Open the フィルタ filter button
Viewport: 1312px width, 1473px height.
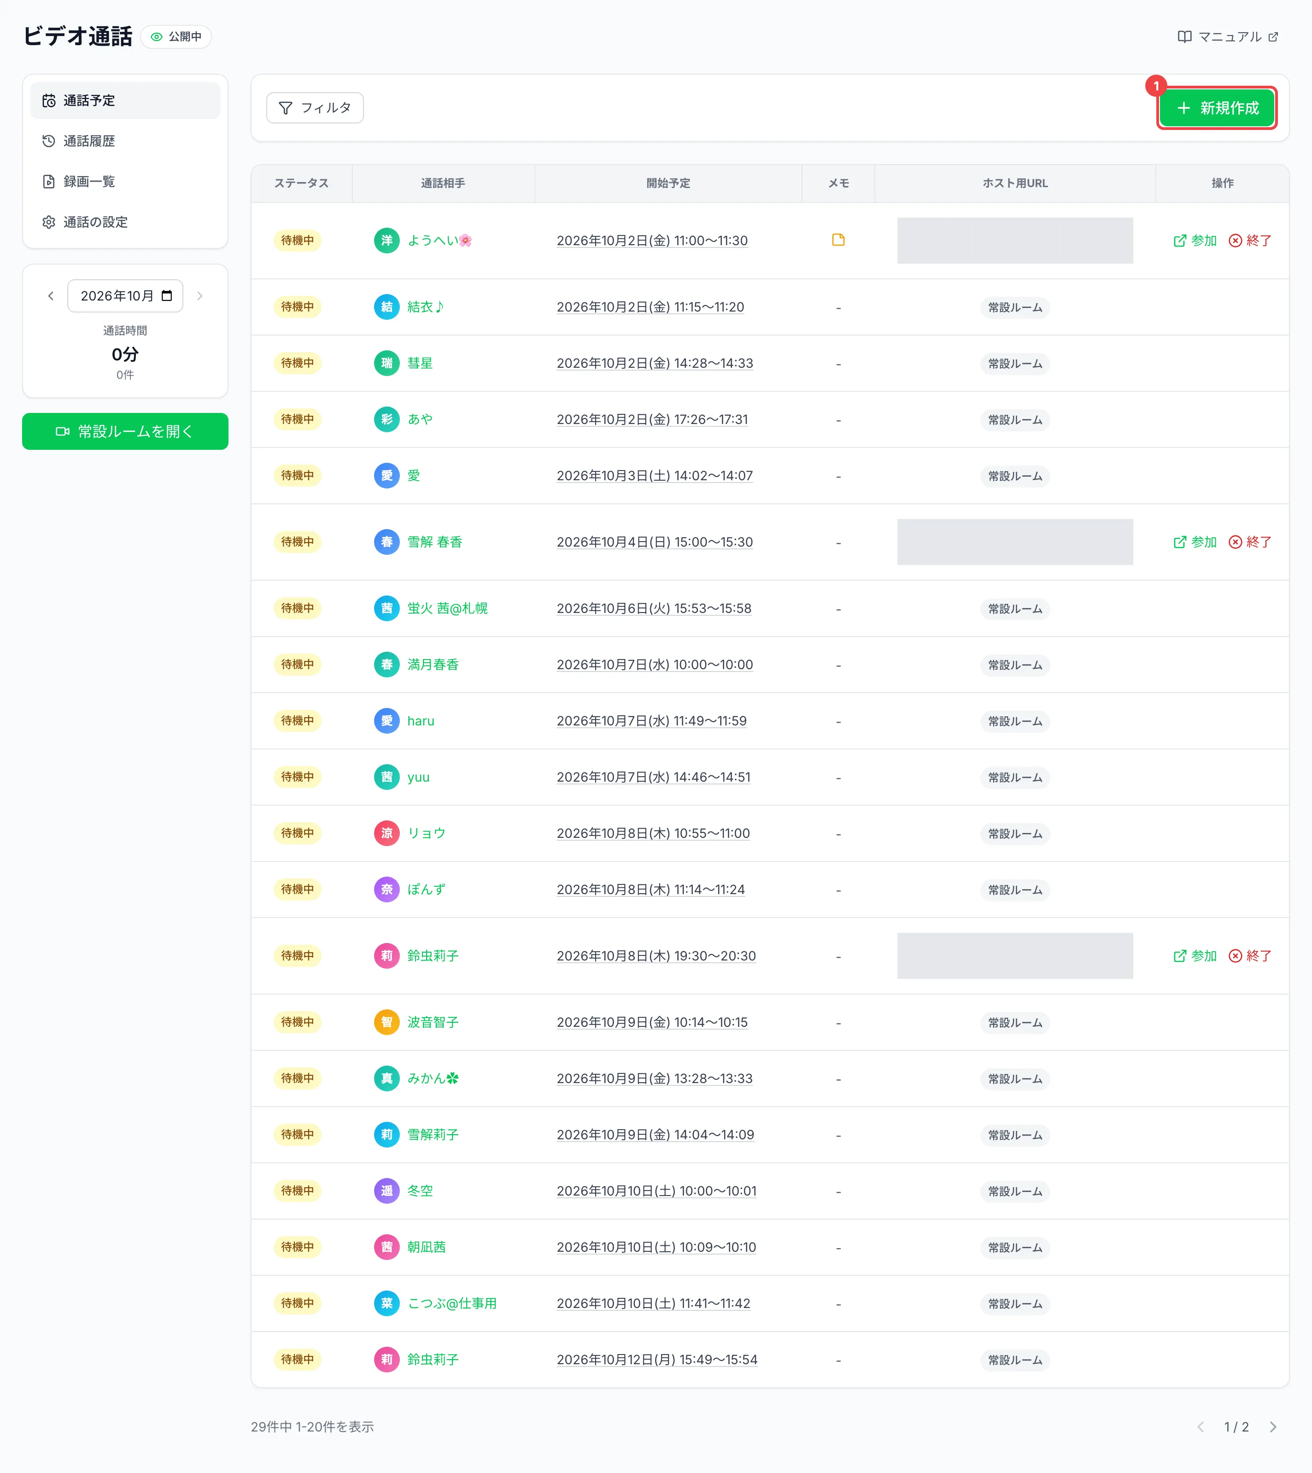click(x=315, y=108)
